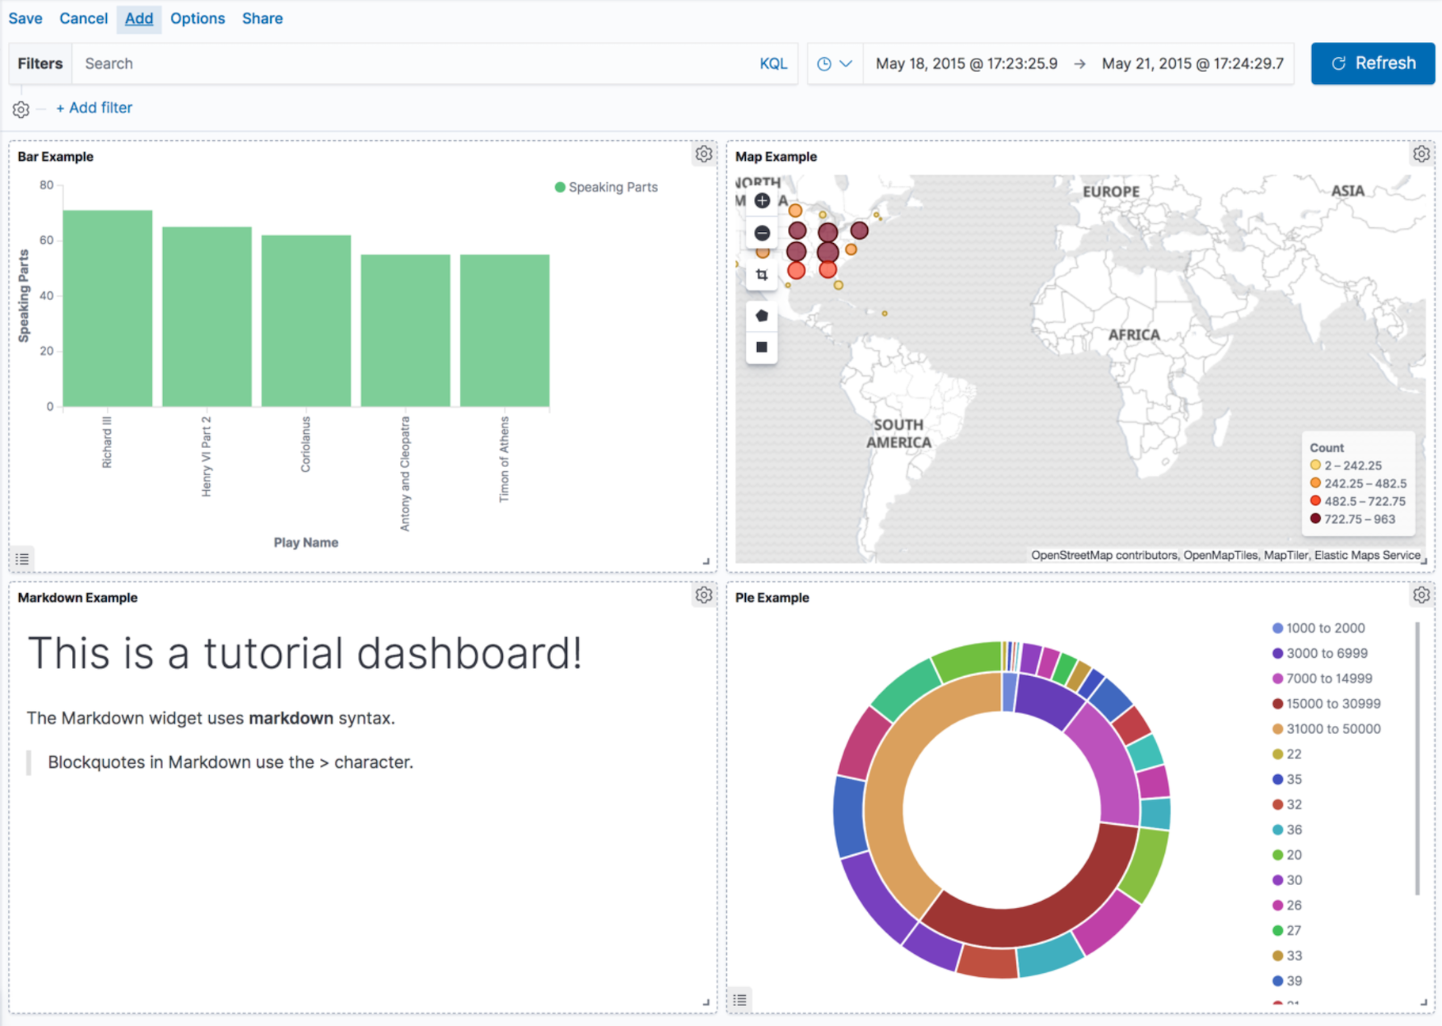Open the Pie Example panel options gear

pos(1421,595)
